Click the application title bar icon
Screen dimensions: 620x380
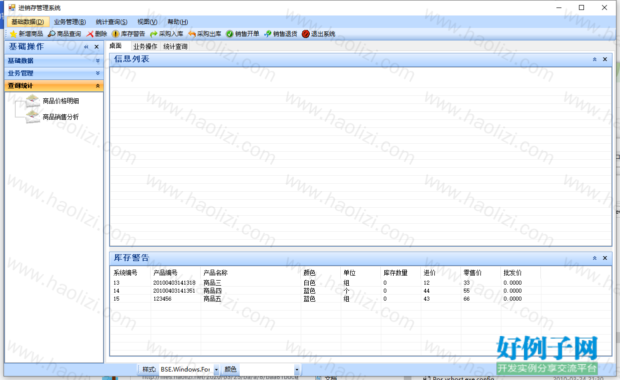pos(12,7)
